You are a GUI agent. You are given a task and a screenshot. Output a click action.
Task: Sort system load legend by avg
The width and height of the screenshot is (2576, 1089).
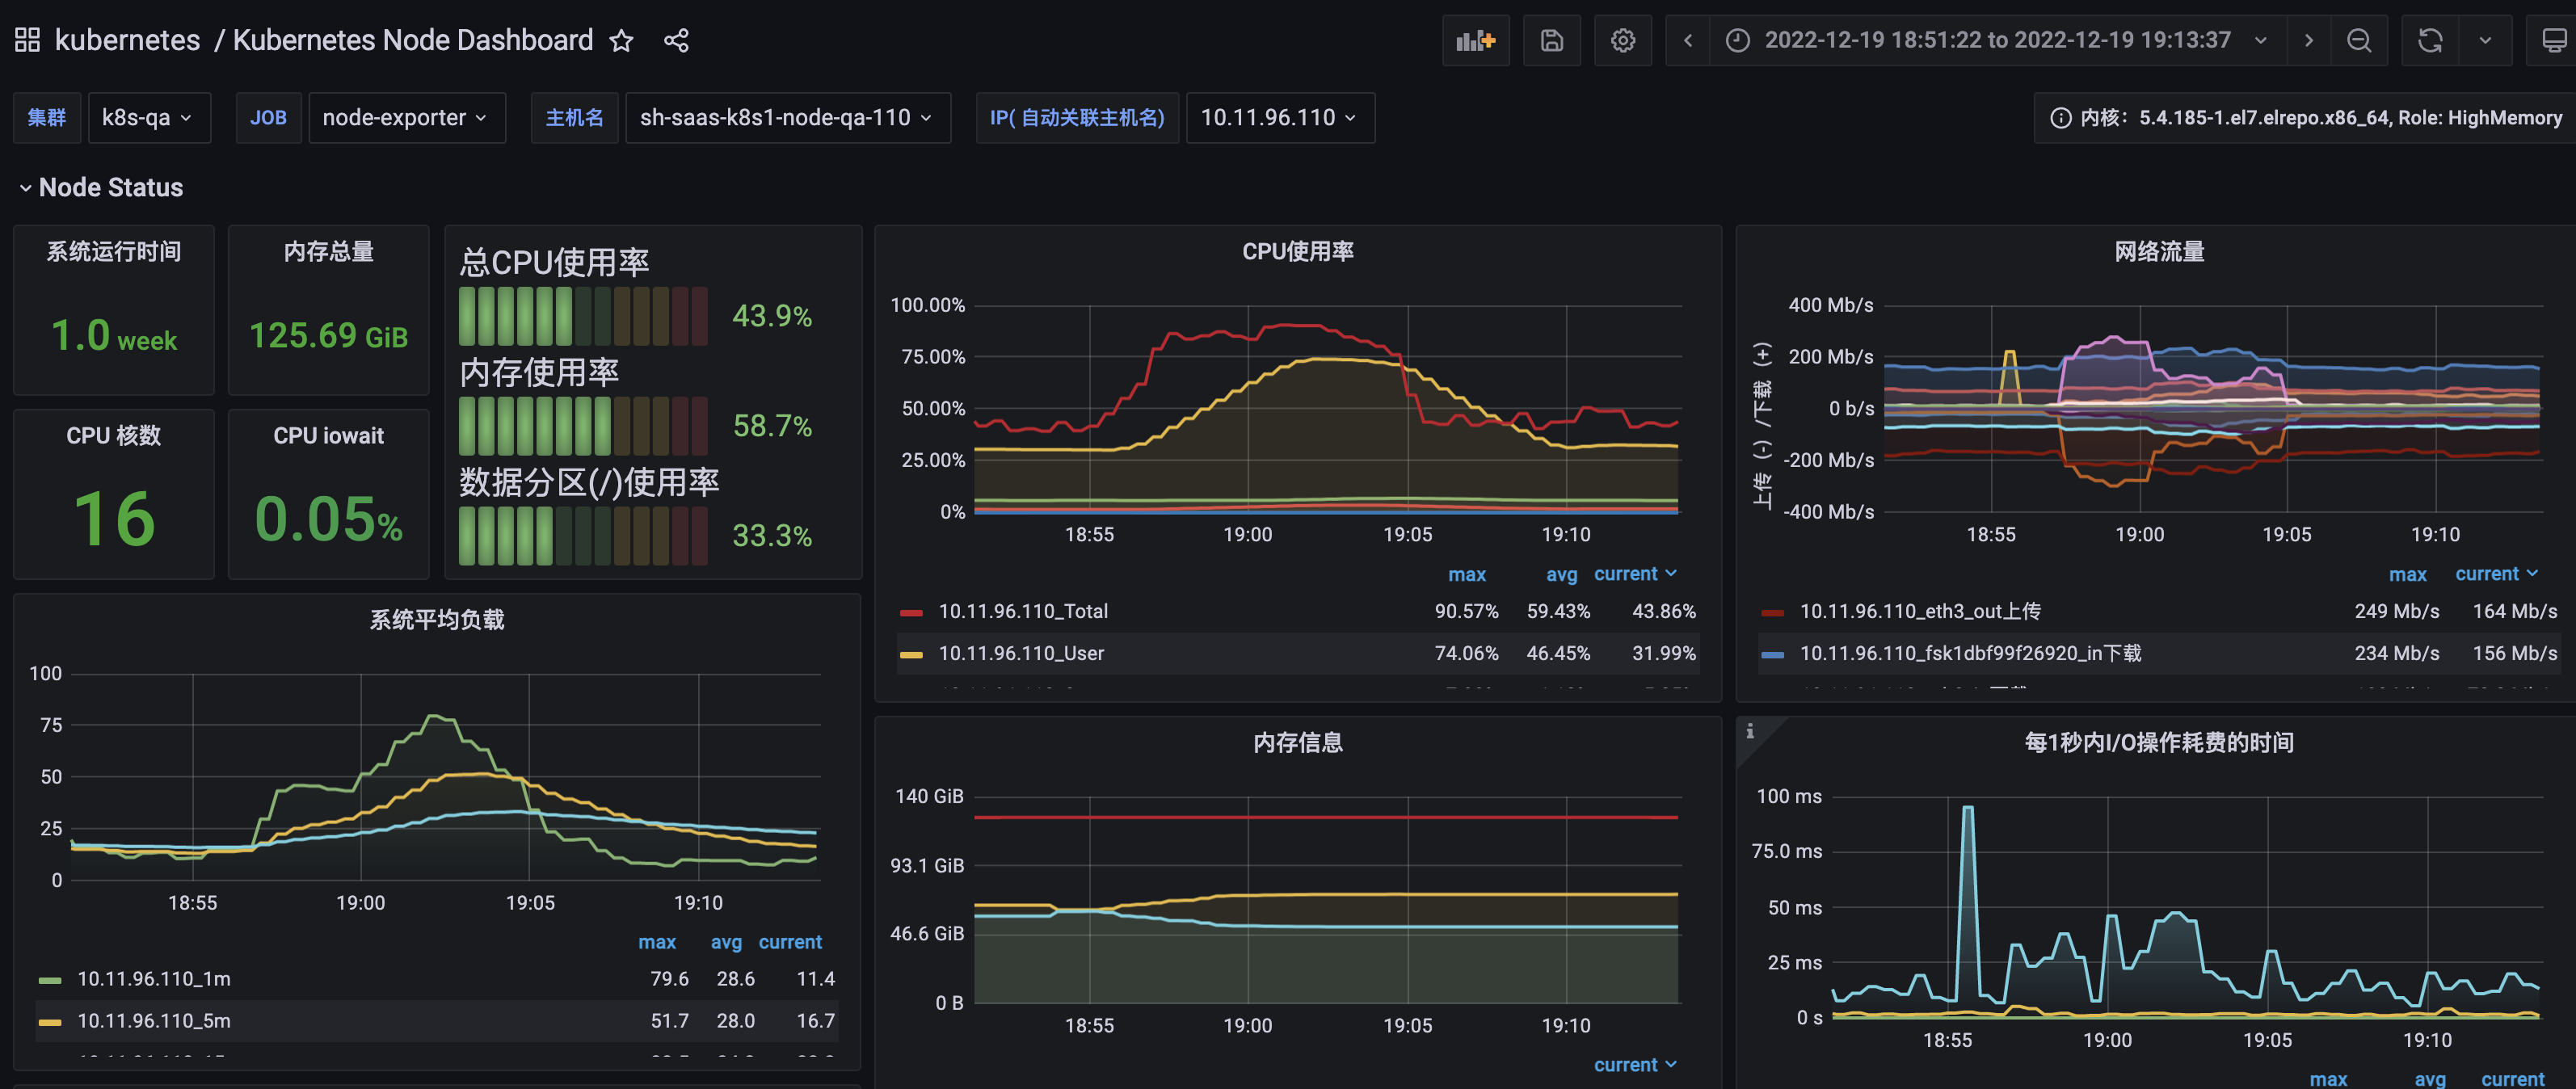tap(726, 942)
